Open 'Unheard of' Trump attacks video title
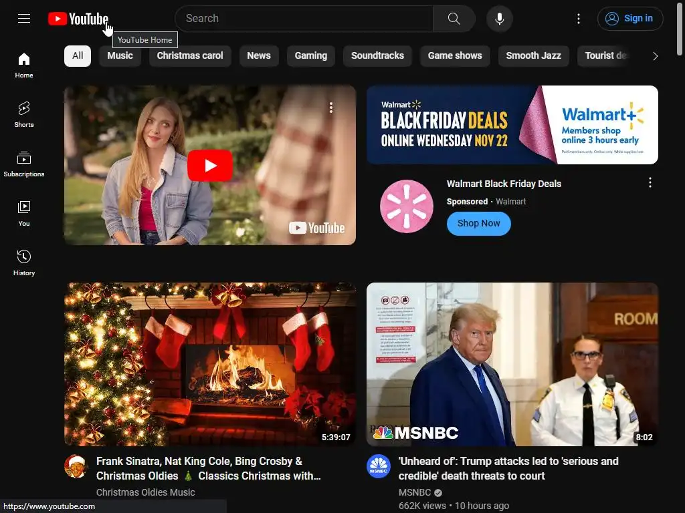 [x=508, y=468]
